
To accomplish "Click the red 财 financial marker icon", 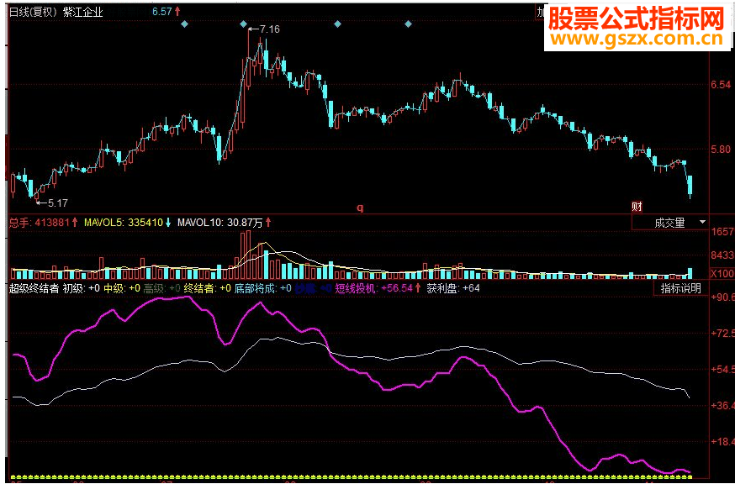I will point(637,206).
